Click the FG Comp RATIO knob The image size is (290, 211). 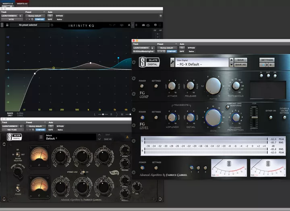point(213,86)
